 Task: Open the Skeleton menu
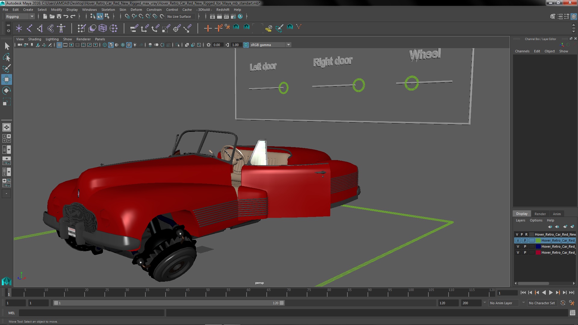pyautogui.click(x=108, y=10)
